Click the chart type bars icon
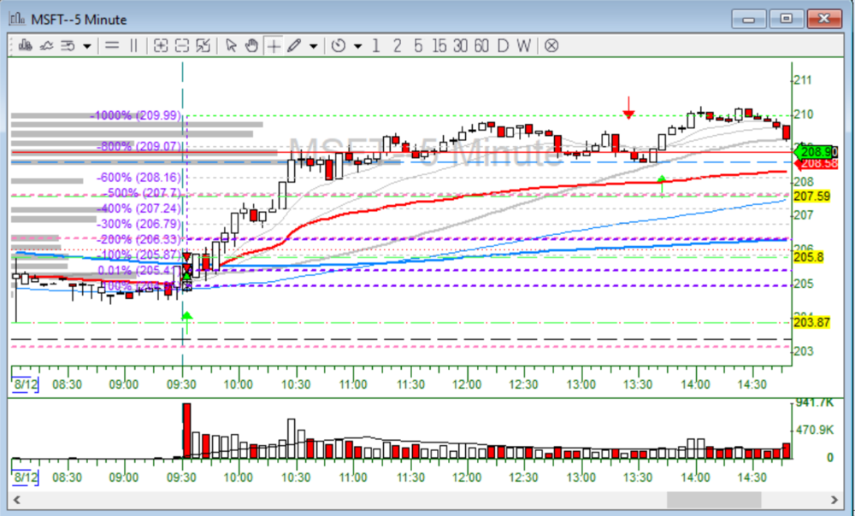 (x=23, y=45)
